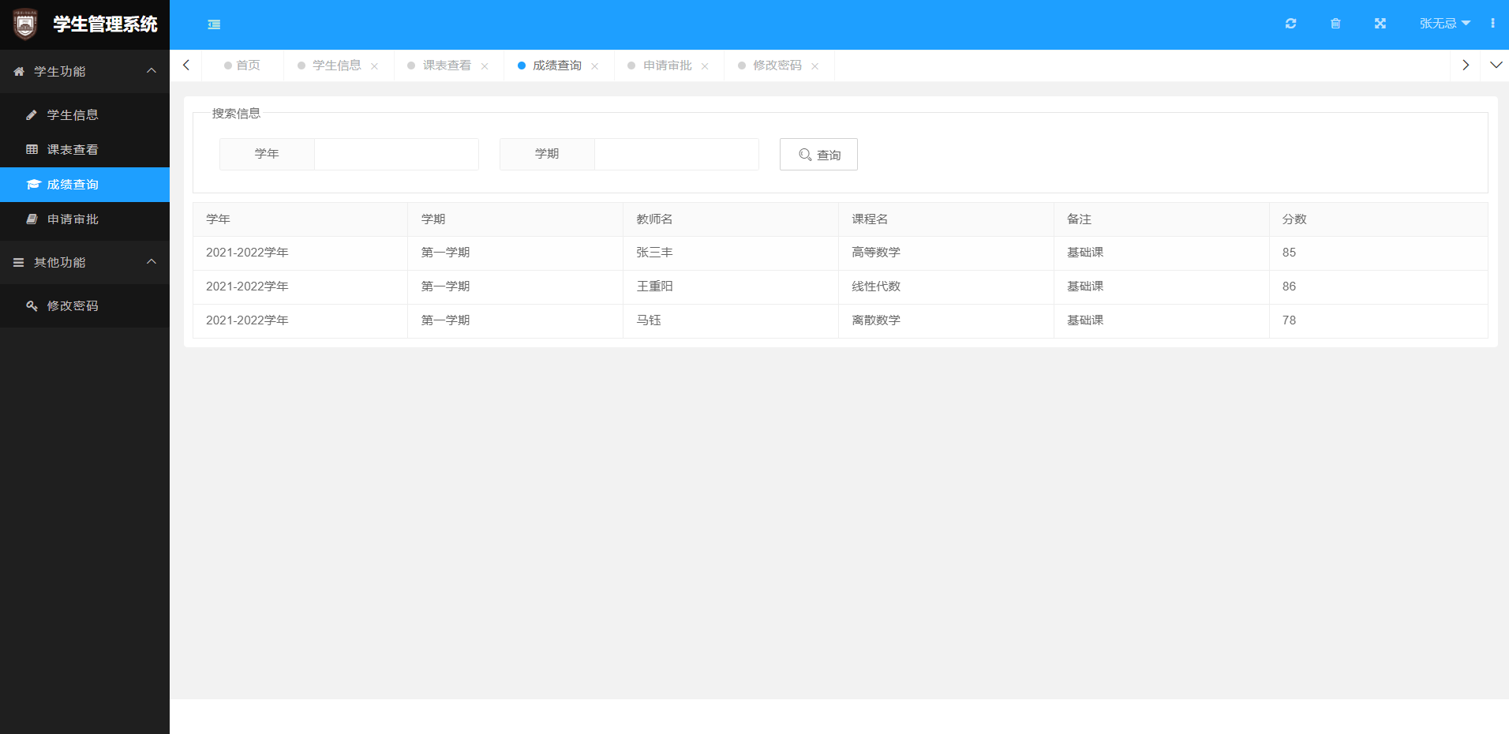The width and height of the screenshot is (1509, 734).
Task: Click the 查询 search button
Action: pyautogui.click(x=818, y=154)
